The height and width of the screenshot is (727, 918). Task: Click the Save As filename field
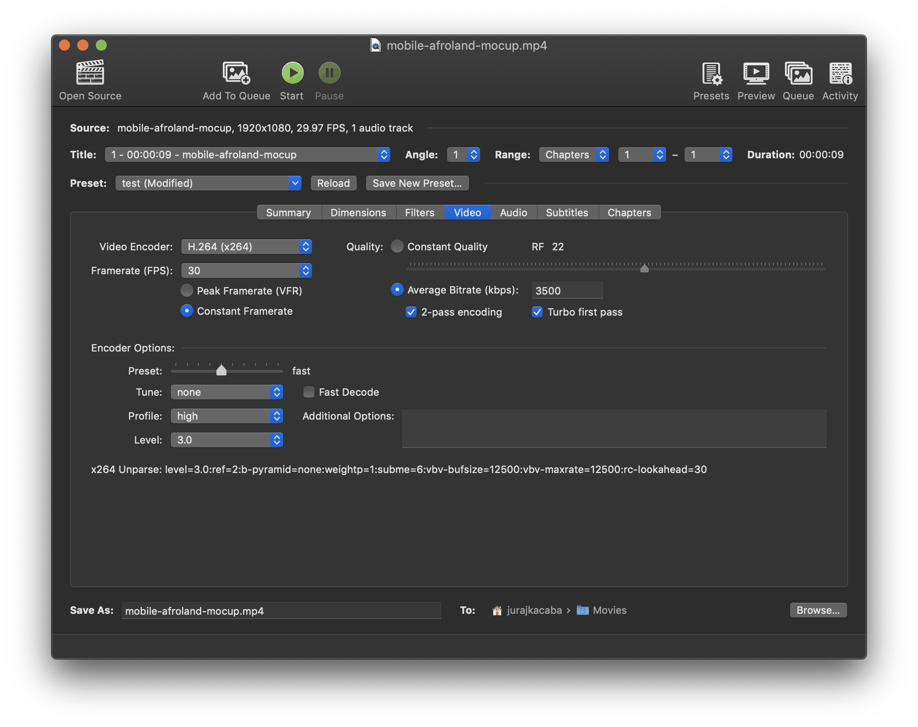(x=281, y=611)
